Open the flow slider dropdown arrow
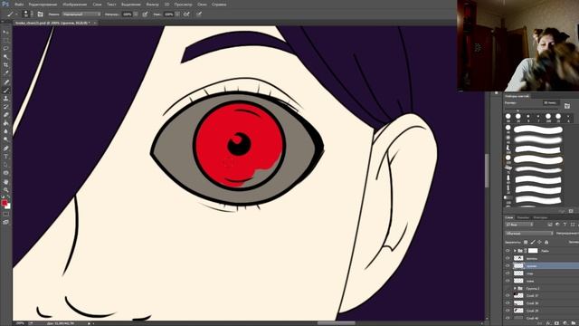 pyautogui.click(x=177, y=14)
